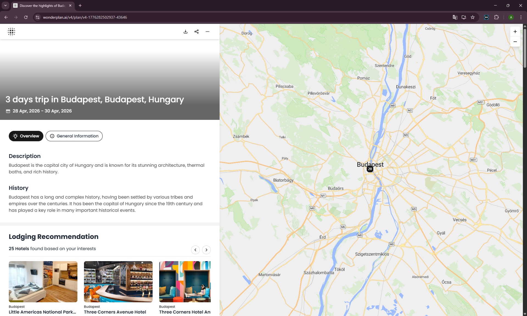527x316 pixels.
Task: Click the Budapest map marker cluster 20
Action: pyautogui.click(x=370, y=169)
